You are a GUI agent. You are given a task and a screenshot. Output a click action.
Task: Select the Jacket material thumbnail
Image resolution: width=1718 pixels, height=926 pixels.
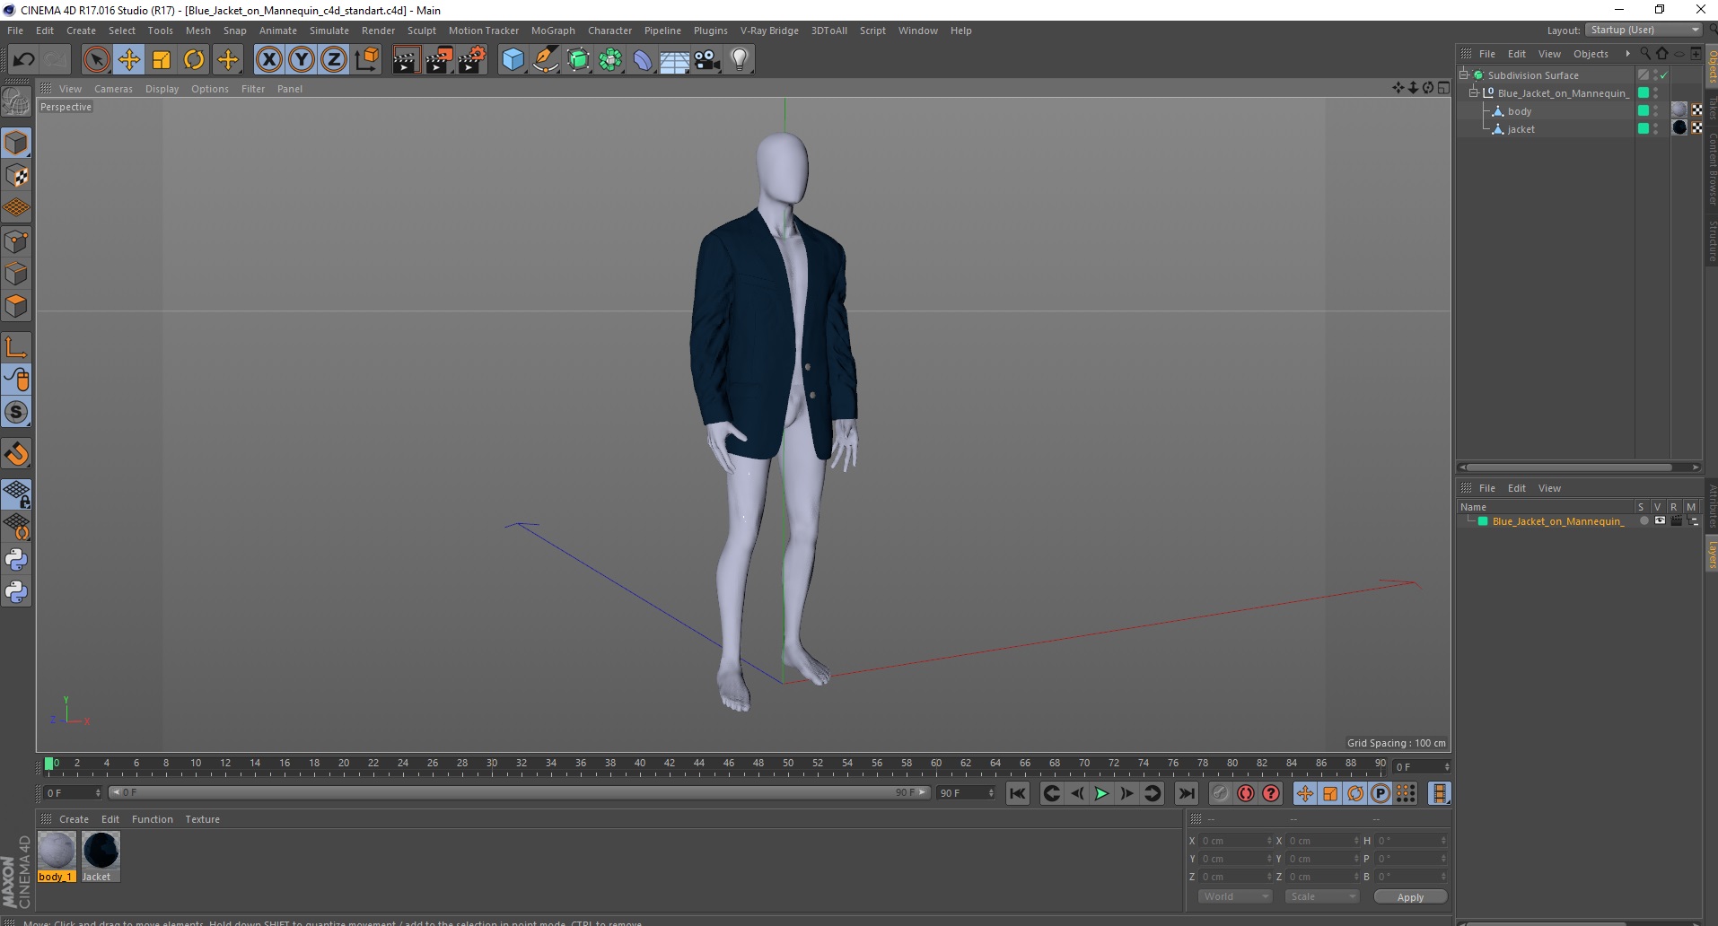tap(101, 851)
